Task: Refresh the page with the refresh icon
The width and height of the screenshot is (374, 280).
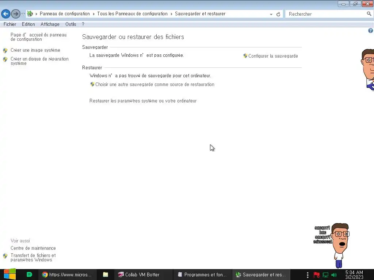Action: [x=278, y=14]
